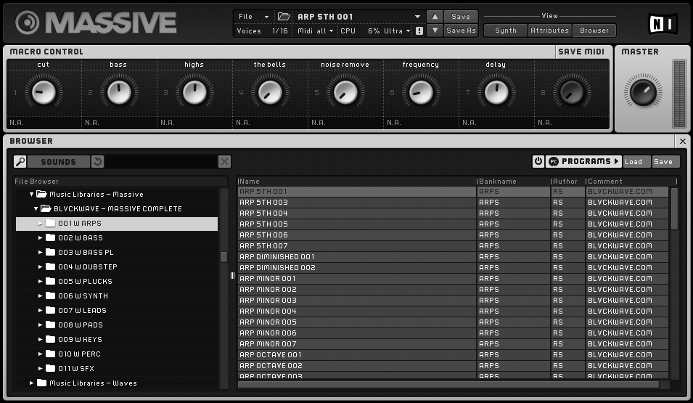Click the open preset folder icon
This screenshot has width=693, height=403.
click(284, 17)
